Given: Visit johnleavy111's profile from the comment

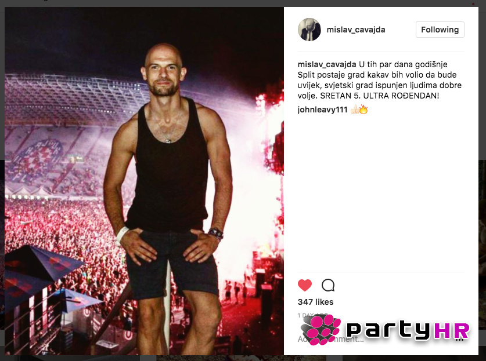Looking at the screenshot, I should point(322,110).
